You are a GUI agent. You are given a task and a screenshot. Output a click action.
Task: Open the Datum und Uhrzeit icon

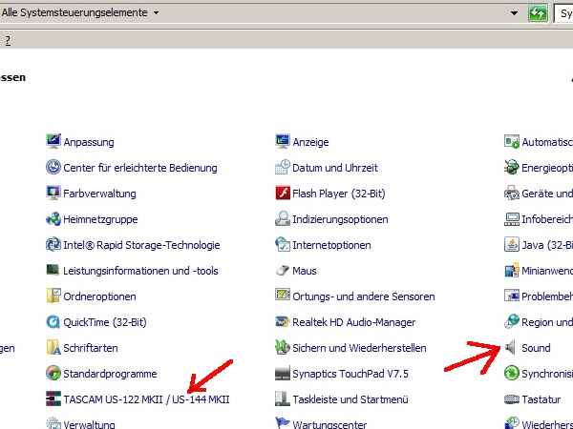point(283,168)
